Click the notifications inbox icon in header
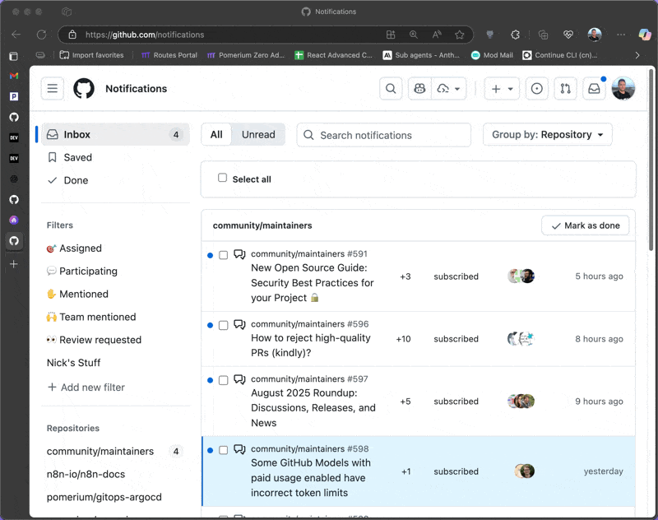Viewport: 658px width, 520px height. click(x=593, y=89)
